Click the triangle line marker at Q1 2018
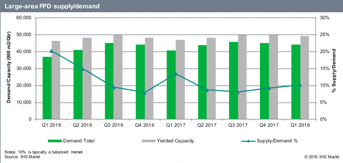 [300, 85]
